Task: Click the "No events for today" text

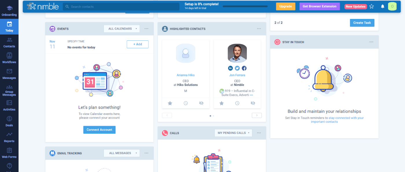Action: pos(81,47)
